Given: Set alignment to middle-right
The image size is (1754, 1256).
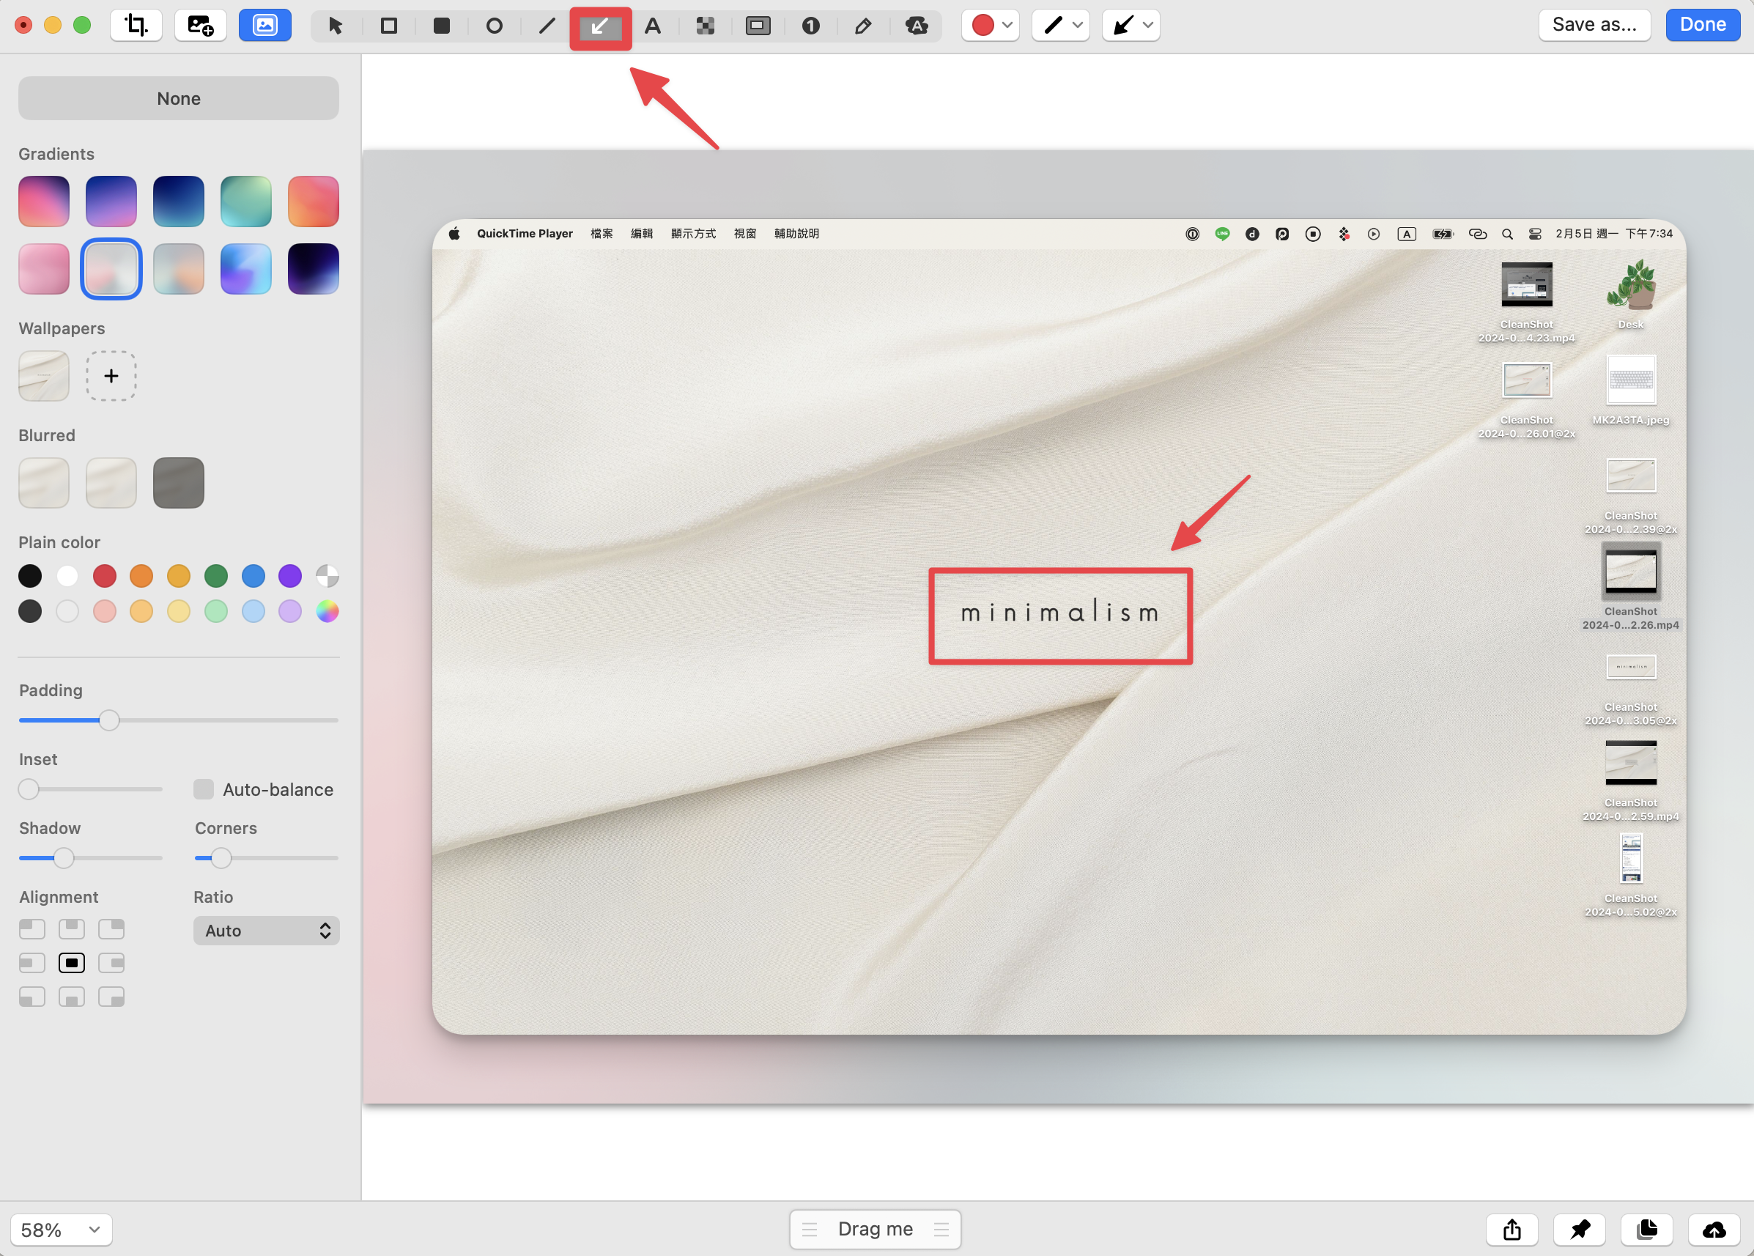Looking at the screenshot, I should click(x=111, y=962).
